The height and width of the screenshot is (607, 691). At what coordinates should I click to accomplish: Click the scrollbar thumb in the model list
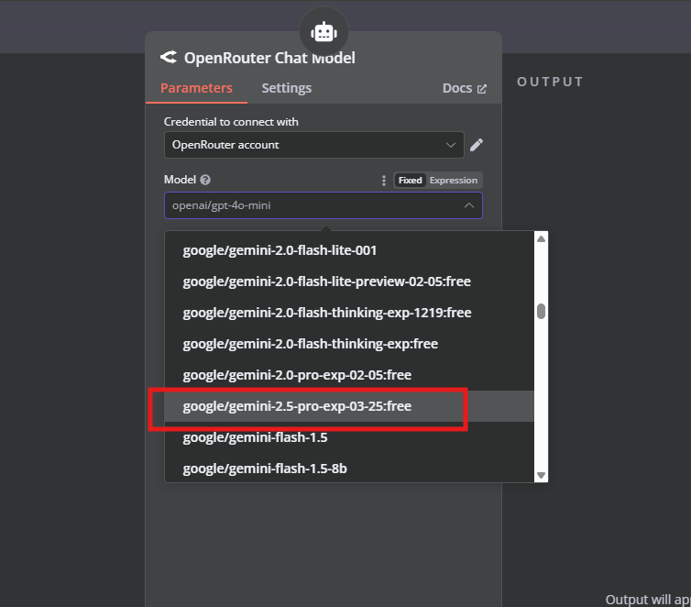542,311
